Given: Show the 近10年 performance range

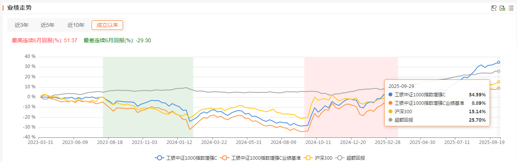Looking at the screenshot, I should pyautogui.click(x=76, y=25).
